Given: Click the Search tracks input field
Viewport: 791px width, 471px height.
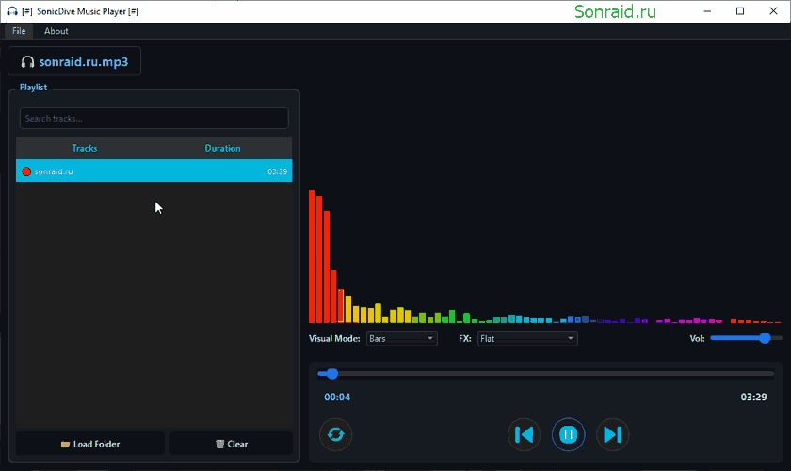Looking at the screenshot, I should [x=153, y=118].
